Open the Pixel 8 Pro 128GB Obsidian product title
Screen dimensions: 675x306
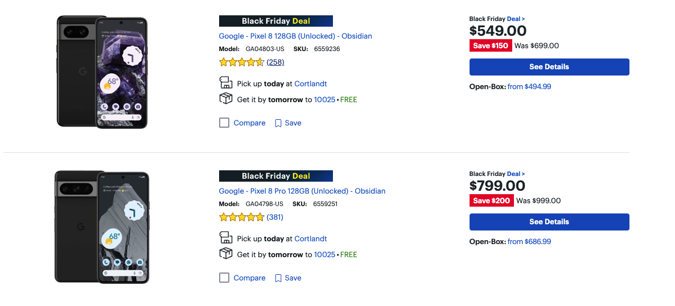(302, 191)
